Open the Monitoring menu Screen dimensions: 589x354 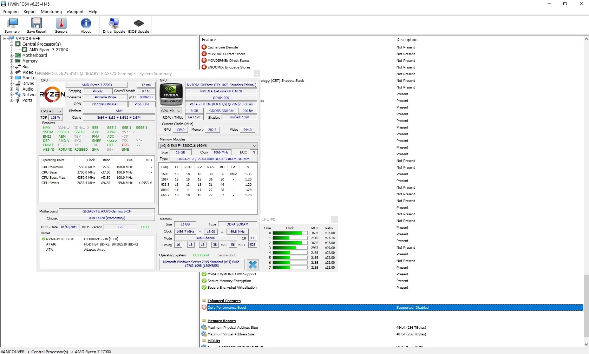coord(51,12)
